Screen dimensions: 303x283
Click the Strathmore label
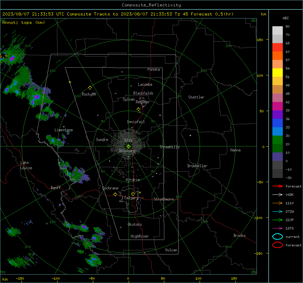point(164,199)
